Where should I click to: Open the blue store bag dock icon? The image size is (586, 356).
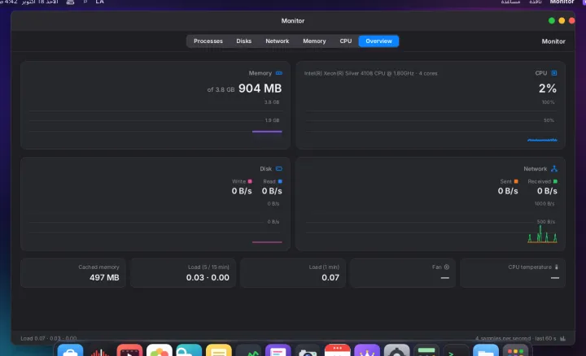click(70, 351)
